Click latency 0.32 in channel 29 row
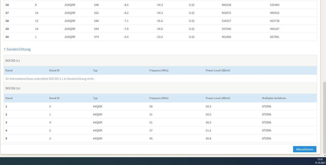326x165 pixels. click(192, 29)
